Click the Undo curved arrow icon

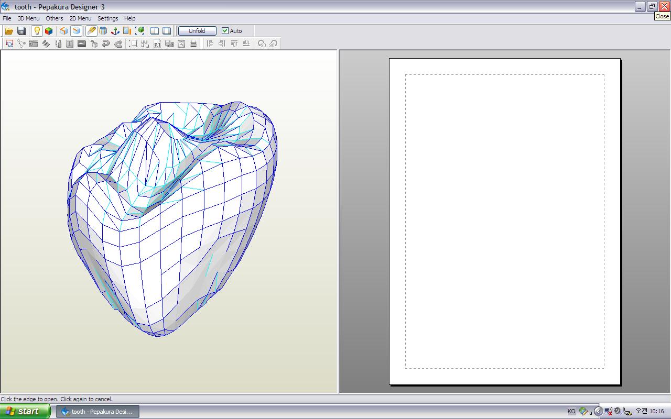(x=106, y=43)
